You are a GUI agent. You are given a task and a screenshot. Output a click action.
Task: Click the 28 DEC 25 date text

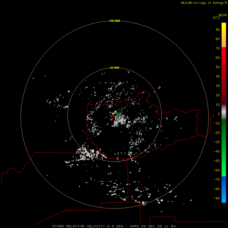(152, 226)
